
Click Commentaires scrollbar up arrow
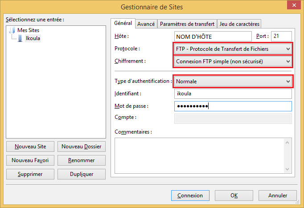coord(288,143)
